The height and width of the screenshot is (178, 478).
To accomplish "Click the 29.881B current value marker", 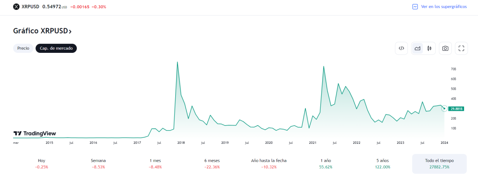I will pos(456,108).
